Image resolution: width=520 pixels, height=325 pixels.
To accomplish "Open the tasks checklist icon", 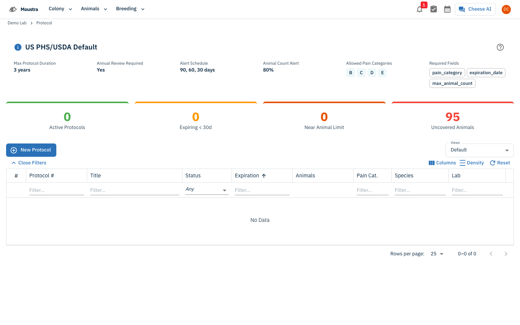I will pos(434,9).
